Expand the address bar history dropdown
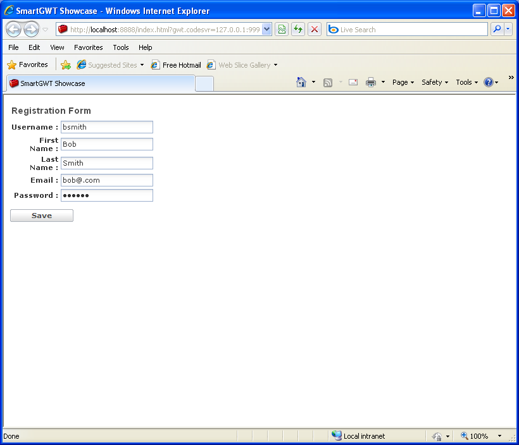This screenshot has width=519, height=445. tap(267, 30)
